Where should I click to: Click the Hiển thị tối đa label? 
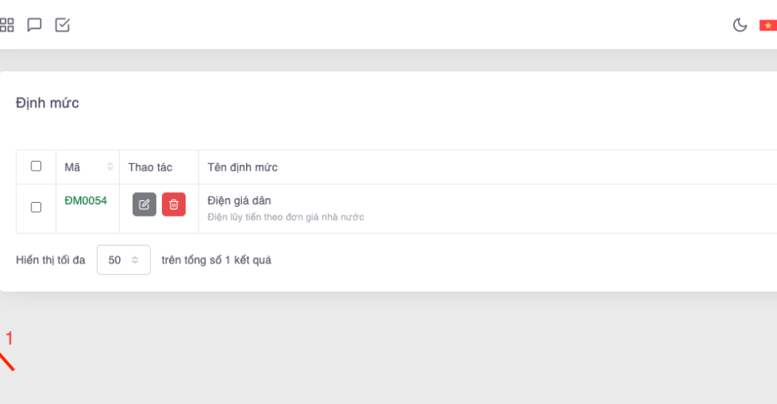tap(50, 260)
